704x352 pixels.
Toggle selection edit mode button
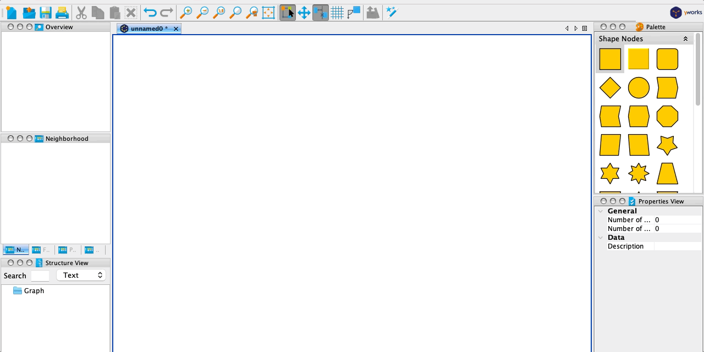point(287,12)
